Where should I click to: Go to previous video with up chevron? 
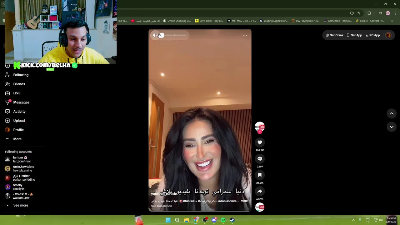(392, 114)
